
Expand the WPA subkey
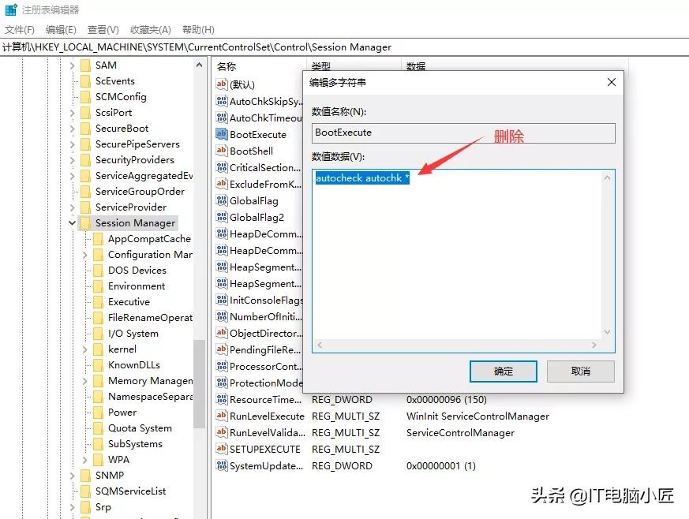tap(84, 460)
